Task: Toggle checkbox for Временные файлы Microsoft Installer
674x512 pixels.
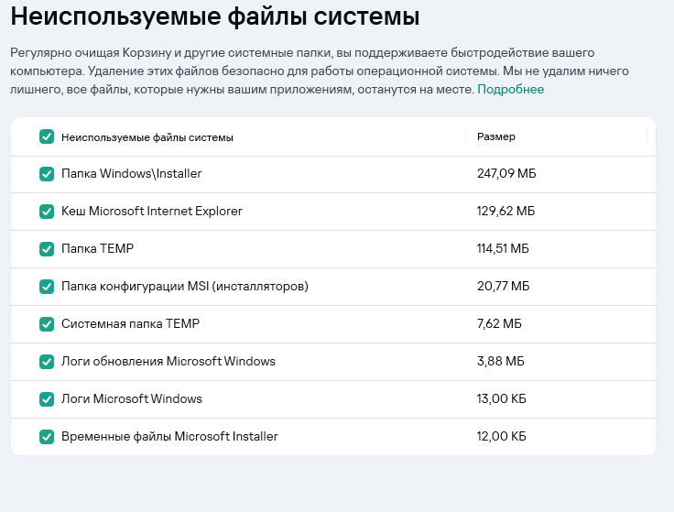Action: [47, 437]
